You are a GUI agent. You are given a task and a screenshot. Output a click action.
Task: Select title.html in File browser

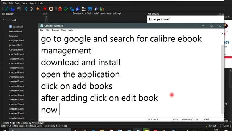coord(14,36)
